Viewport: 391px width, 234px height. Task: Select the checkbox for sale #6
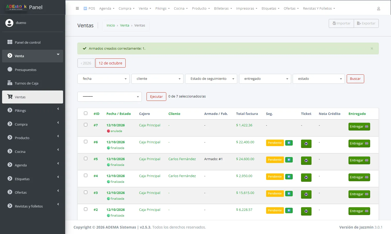[x=85, y=142]
